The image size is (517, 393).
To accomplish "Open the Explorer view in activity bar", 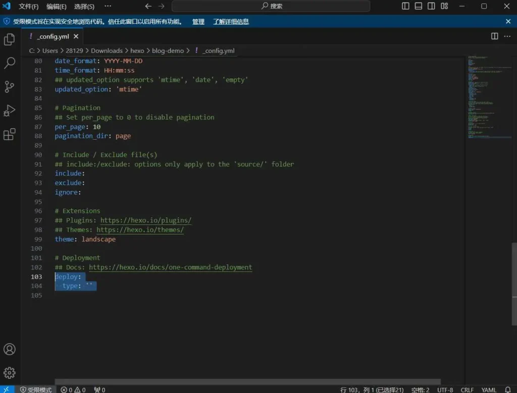I will [x=10, y=39].
